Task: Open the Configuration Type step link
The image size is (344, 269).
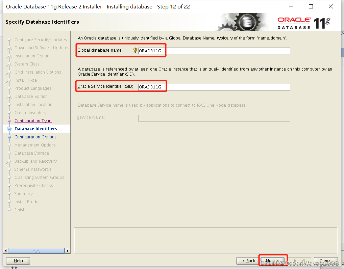Action: click(33, 121)
